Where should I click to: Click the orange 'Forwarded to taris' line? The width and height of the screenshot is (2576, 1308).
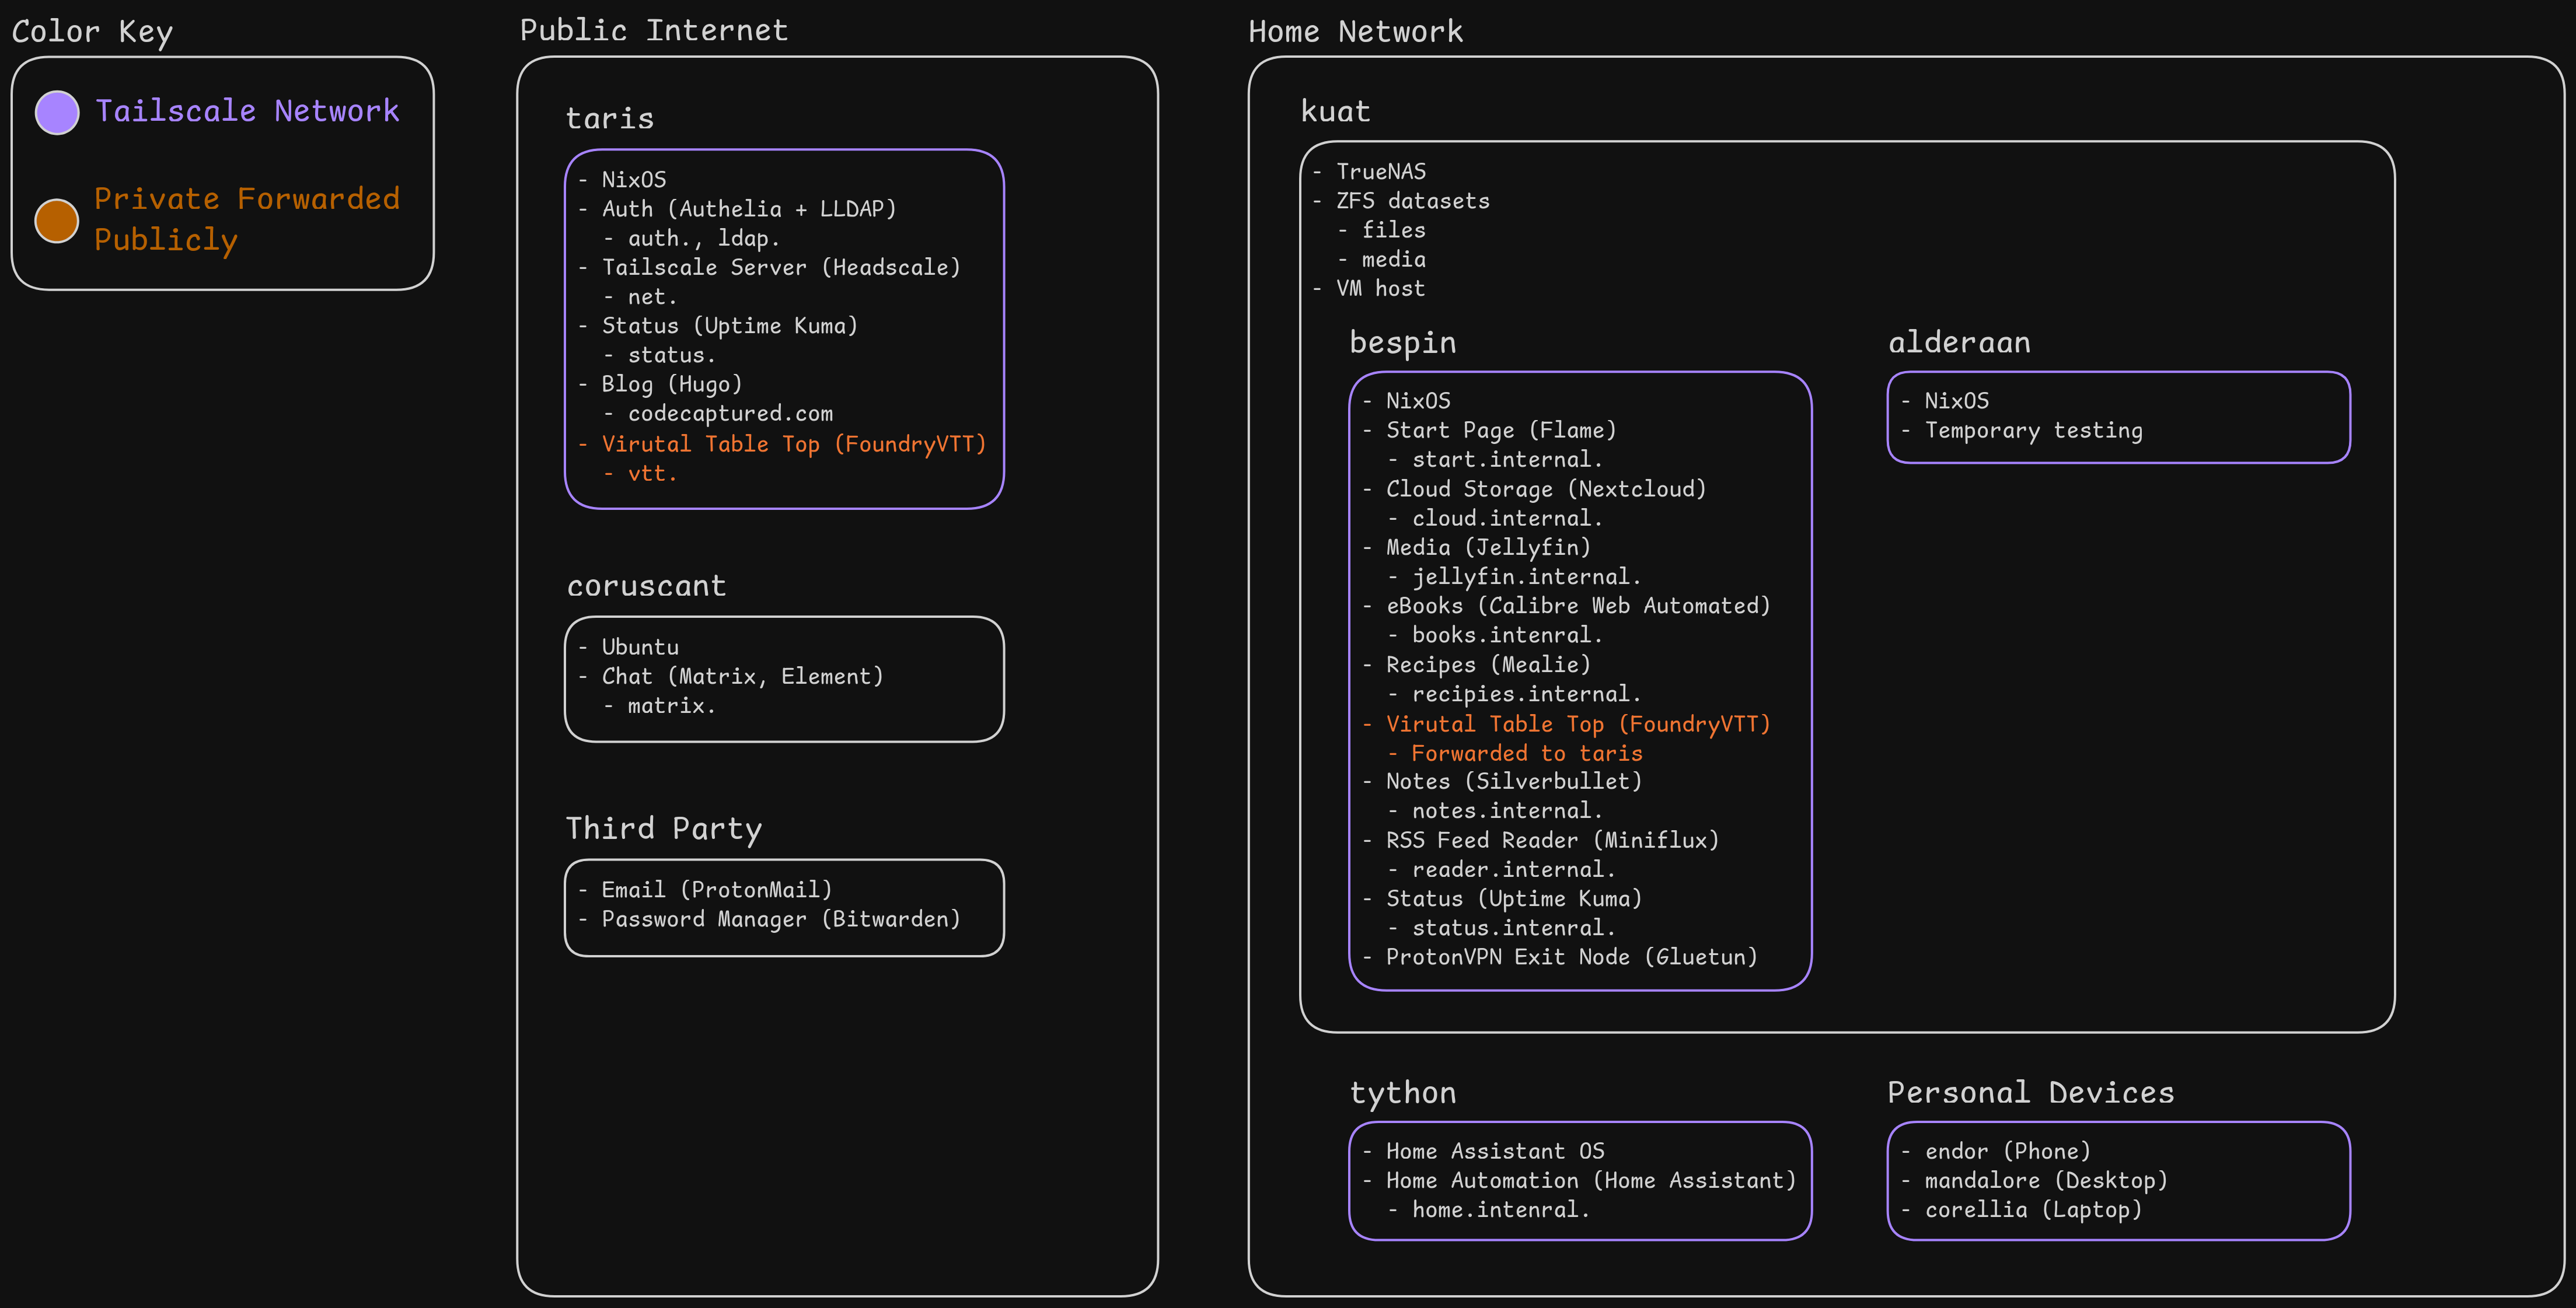1527,753
